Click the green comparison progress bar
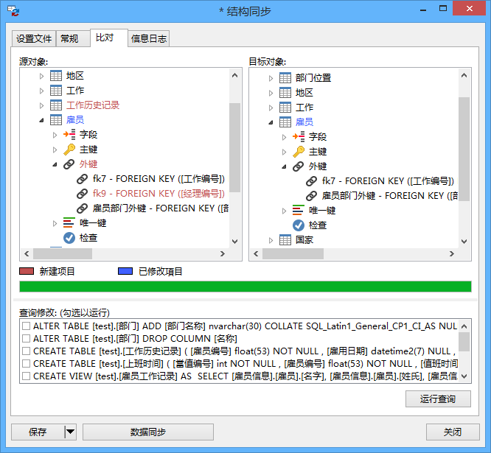Viewport: 491px width, 453px height. (x=245, y=287)
